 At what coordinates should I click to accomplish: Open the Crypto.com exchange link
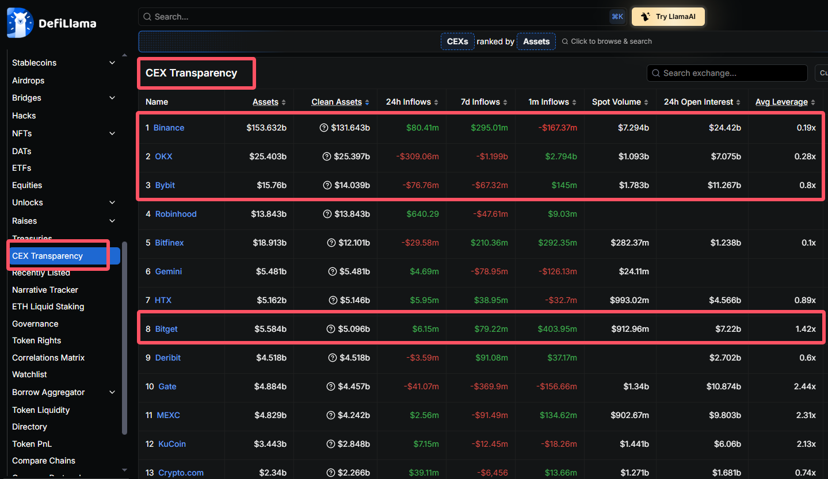(x=181, y=473)
